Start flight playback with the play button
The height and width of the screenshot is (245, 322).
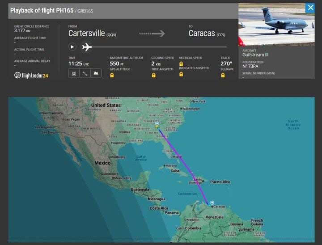pos(72,47)
